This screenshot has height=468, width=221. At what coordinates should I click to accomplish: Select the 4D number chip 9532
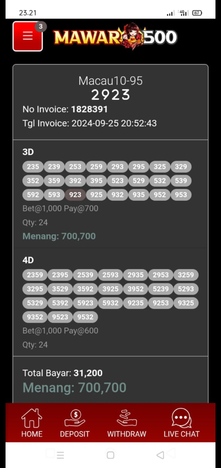[x=85, y=317]
